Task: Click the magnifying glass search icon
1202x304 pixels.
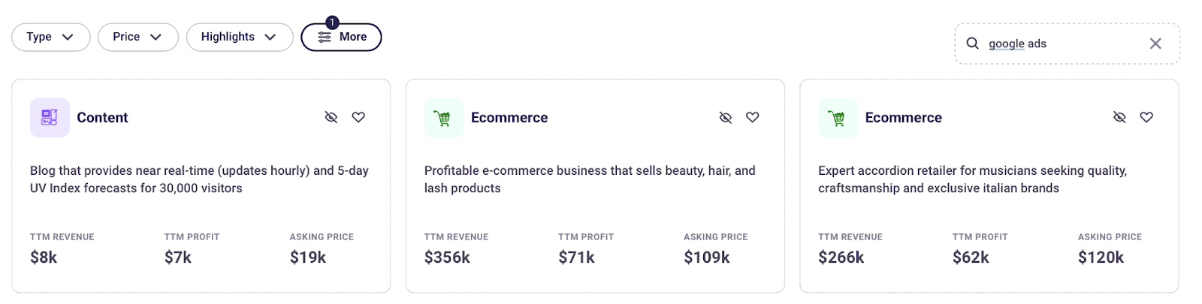Action: [972, 44]
